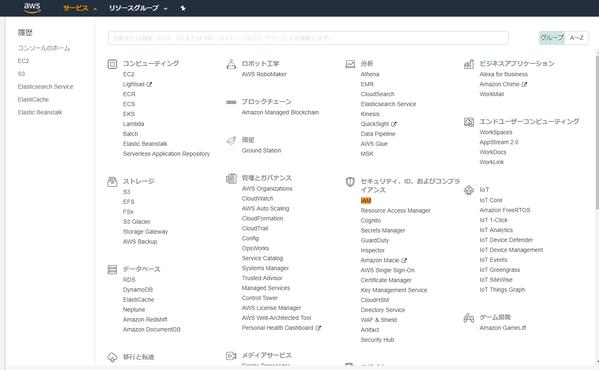599x370 pixels.
Task: Expand the リソースグループ dropdown
Action: [138, 8]
